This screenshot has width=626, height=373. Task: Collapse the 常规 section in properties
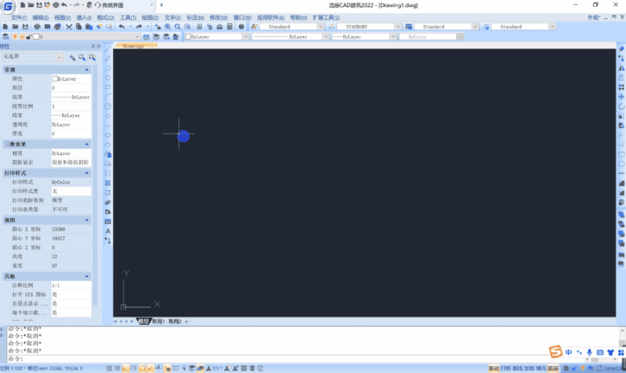86,70
